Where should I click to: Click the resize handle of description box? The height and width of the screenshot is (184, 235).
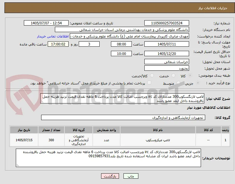tap(42, 102)
